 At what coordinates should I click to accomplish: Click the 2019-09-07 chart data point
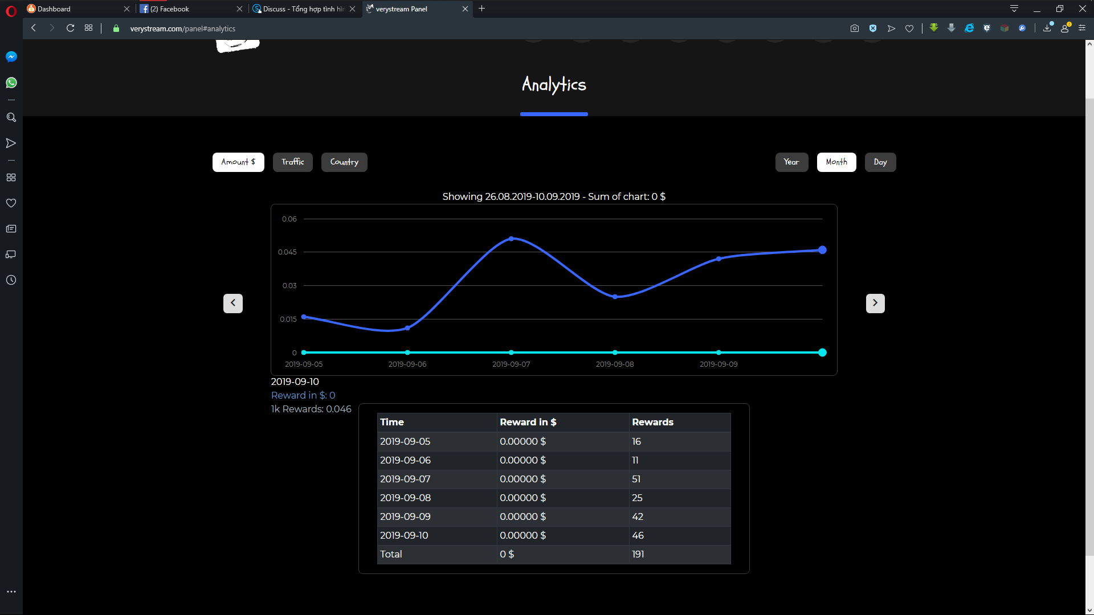coord(511,239)
